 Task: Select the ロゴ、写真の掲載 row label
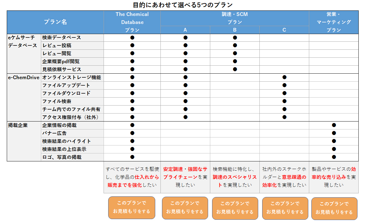click(x=62, y=157)
